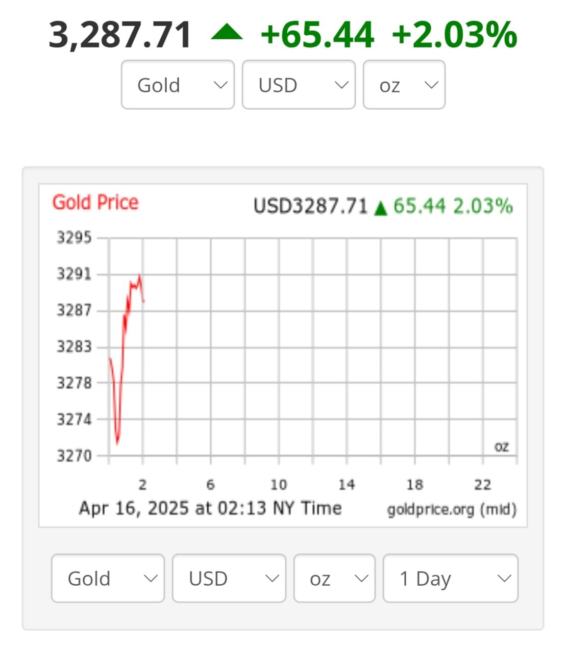Click small green triangle in chart header
Screen dimensions: 566x649
pyautogui.click(x=380, y=208)
